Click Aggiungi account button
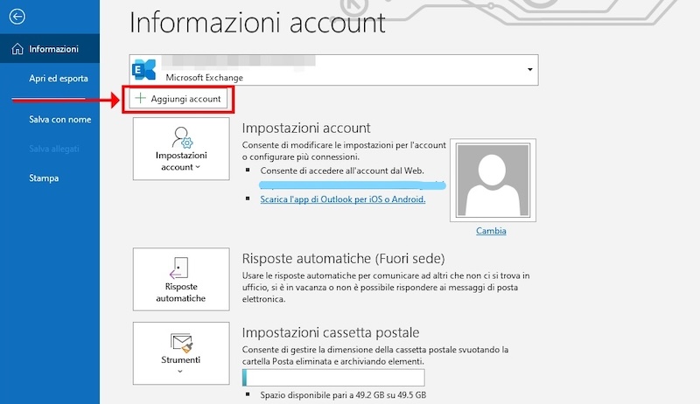 coord(178,99)
